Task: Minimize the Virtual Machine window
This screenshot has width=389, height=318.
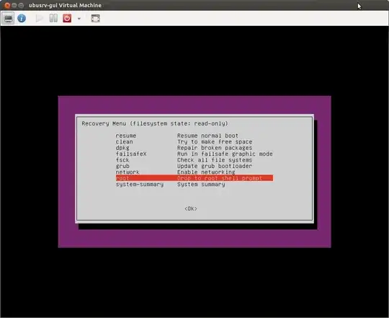Action: tap(14, 5)
